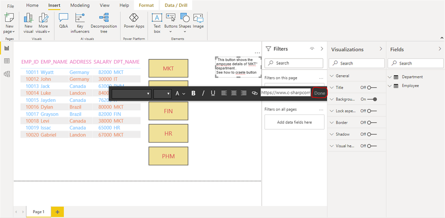Click the HR department button
The height and width of the screenshot is (218, 445).
(x=168, y=133)
